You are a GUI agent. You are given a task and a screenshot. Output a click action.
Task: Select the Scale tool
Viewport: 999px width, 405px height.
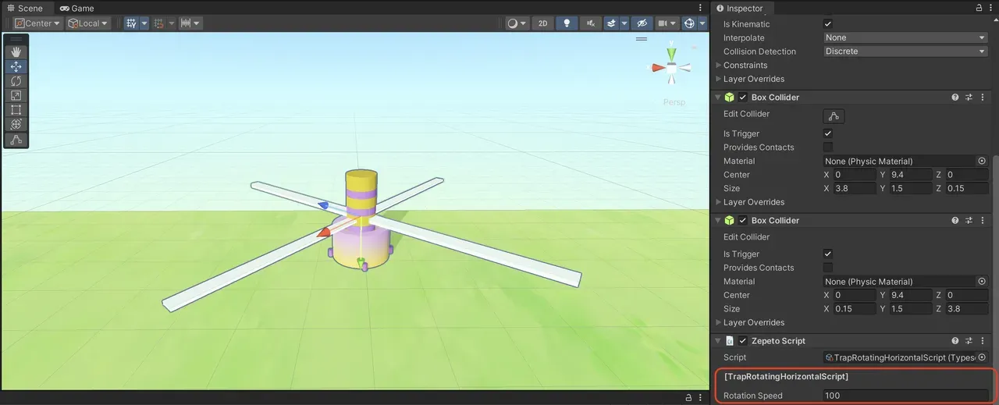[16, 96]
